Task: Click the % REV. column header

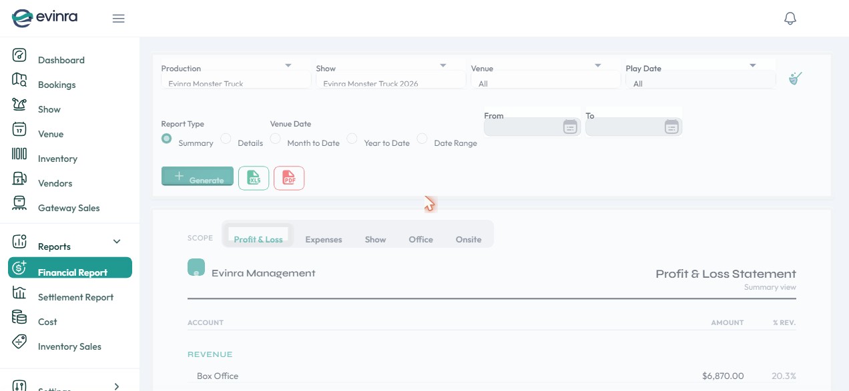Action: click(x=784, y=322)
